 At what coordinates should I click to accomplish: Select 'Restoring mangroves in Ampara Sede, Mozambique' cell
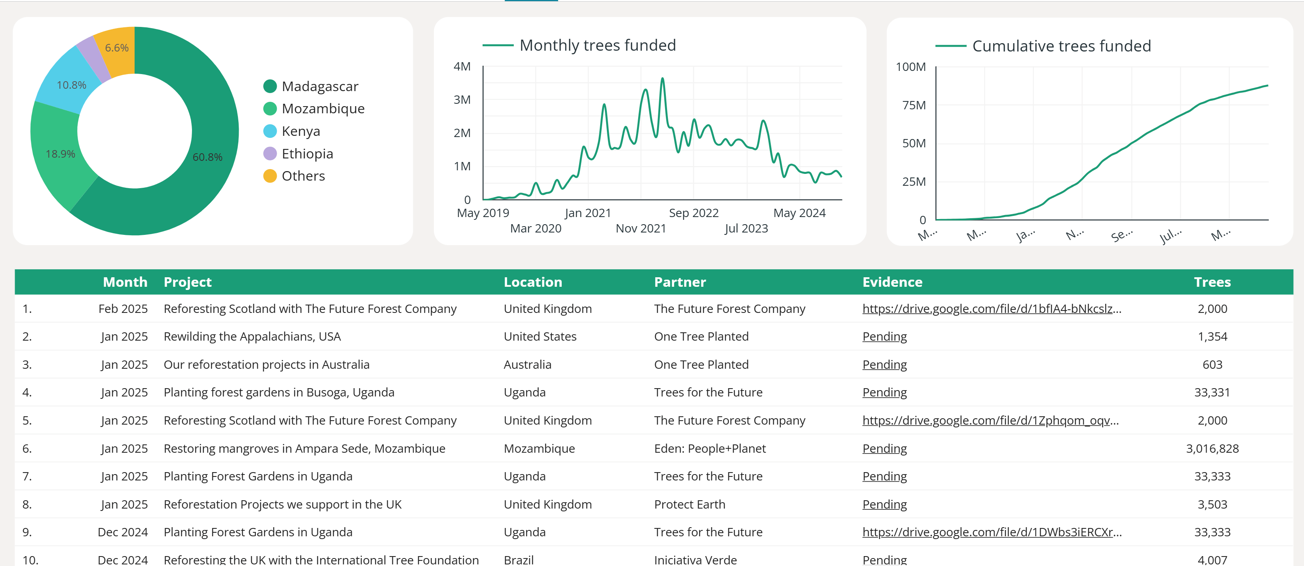[304, 448]
